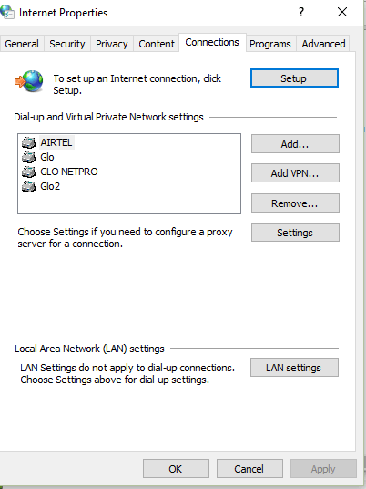Dismiss the dialog with Cancel
This screenshot has height=489, width=366.
click(249, 468)
